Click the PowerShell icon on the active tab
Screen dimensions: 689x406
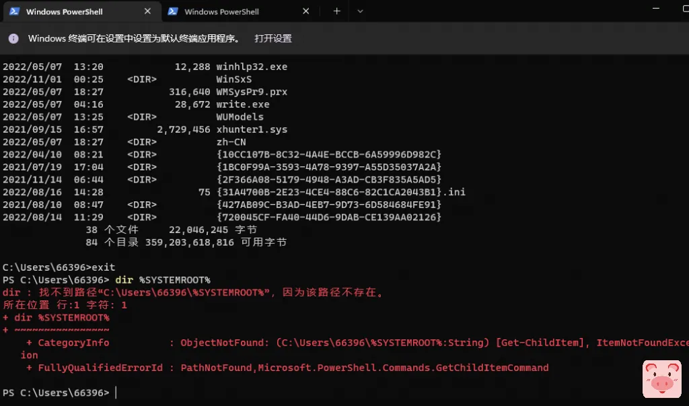coord(13,11)
